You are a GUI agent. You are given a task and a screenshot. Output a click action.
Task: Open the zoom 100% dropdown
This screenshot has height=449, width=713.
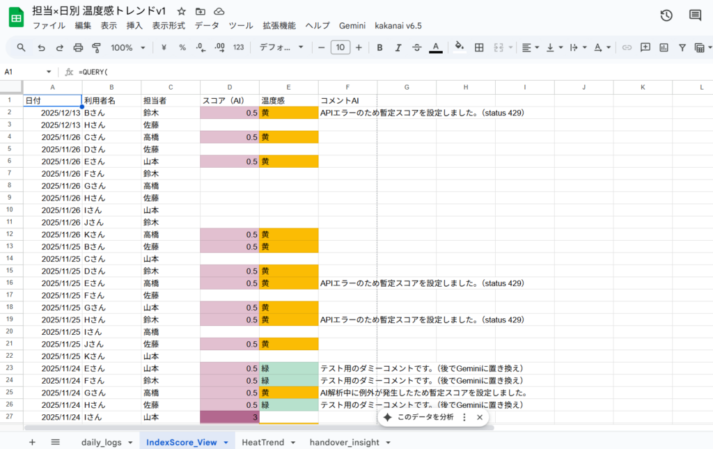coord(129,47)
